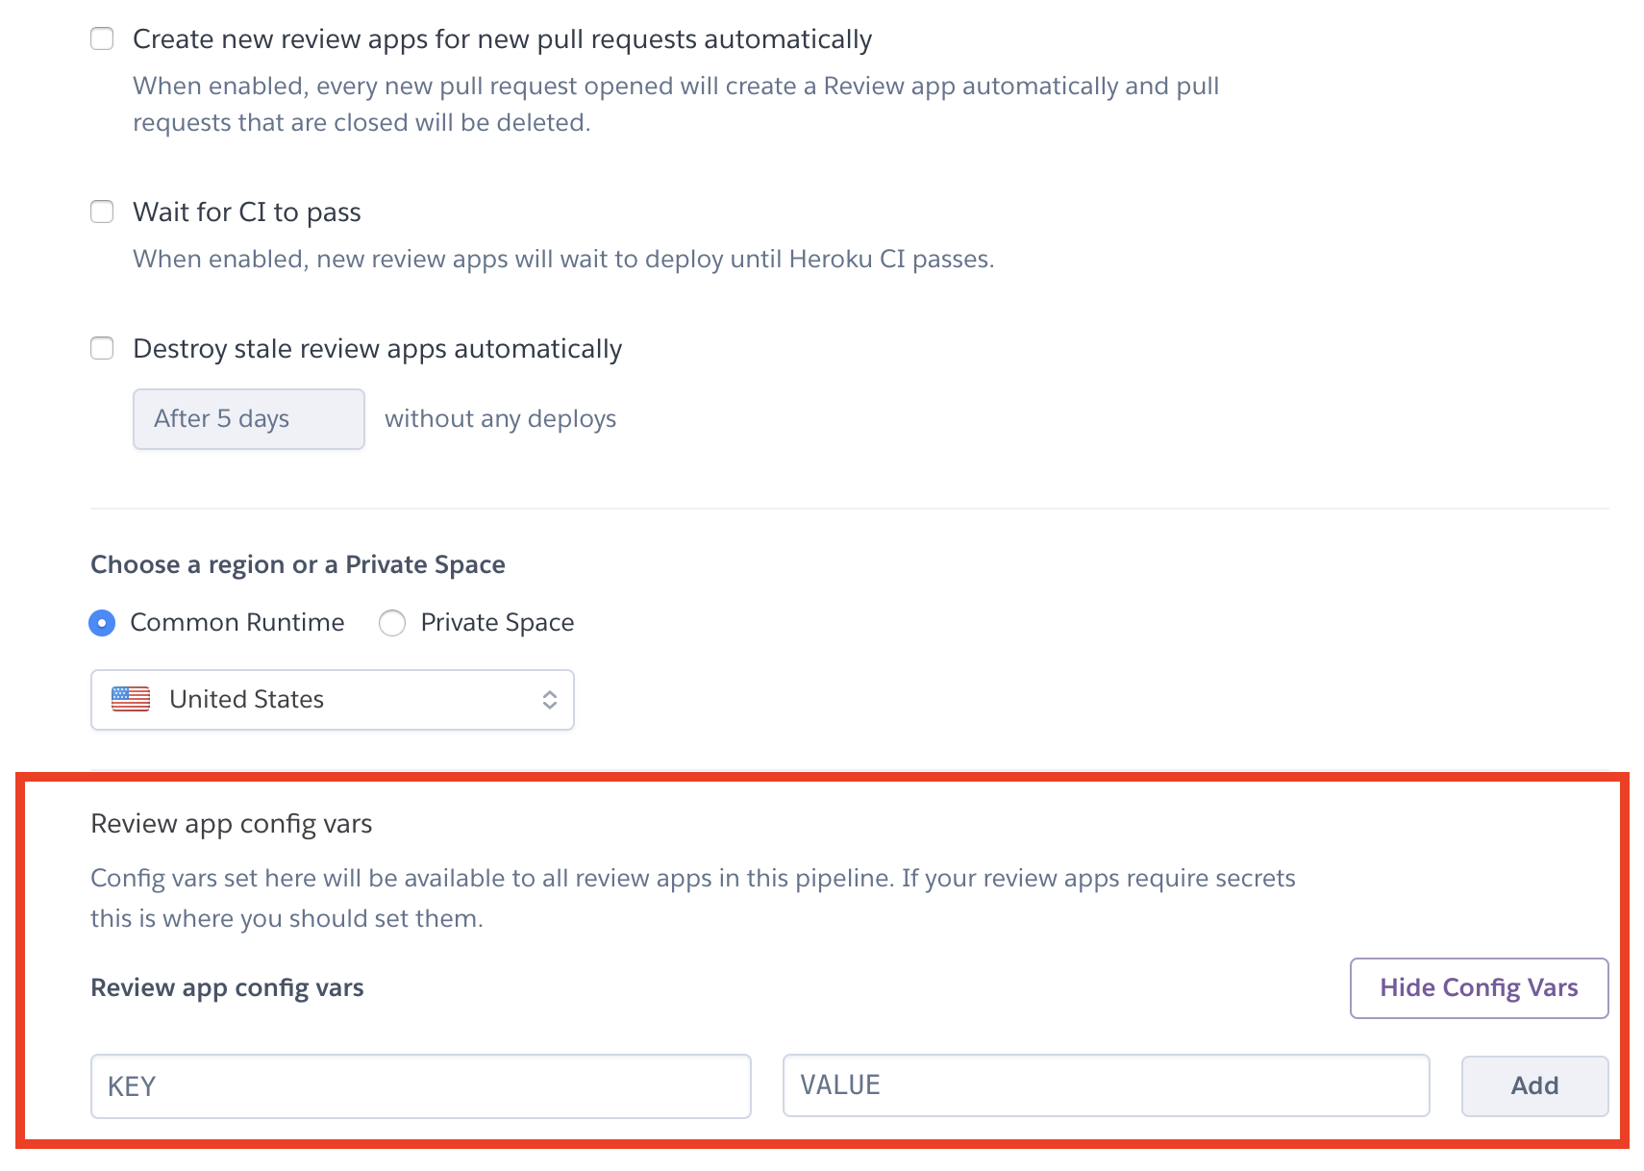The width and height of the screenshot is (1644, 1171).
Task: Enable automatic review app creation checkbox
Action: 102,38
